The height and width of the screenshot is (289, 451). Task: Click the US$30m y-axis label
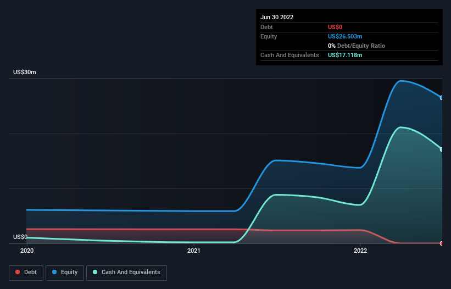click(x=25, y=72)
